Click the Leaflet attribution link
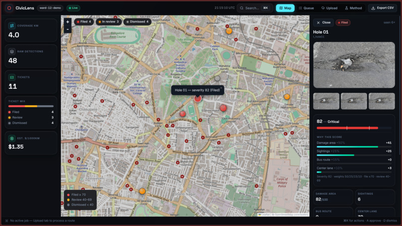 click(264, 215)
